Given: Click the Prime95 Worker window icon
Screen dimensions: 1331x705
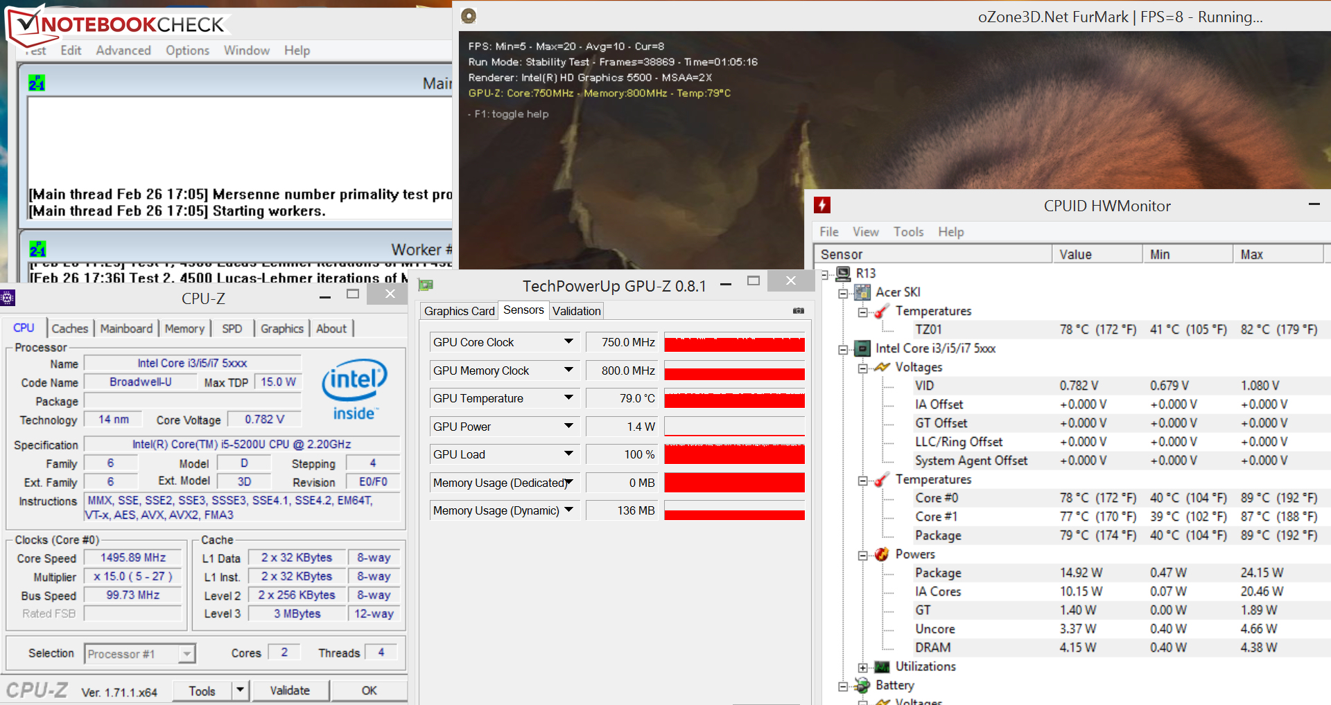Looking at the screenshot, I should pos(37,249).
